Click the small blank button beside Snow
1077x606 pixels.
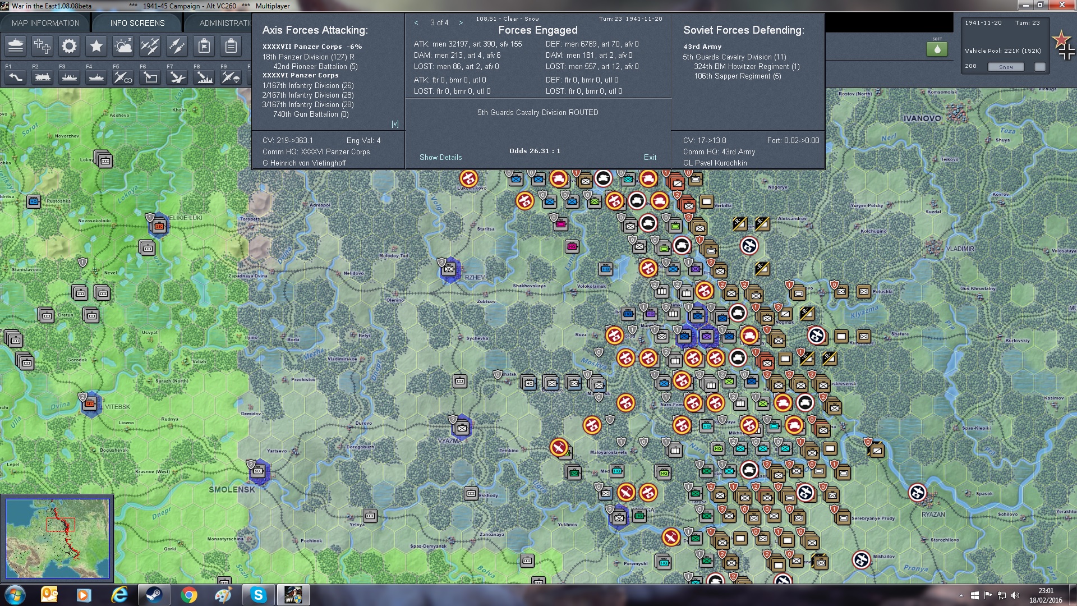pos(1040,67)
